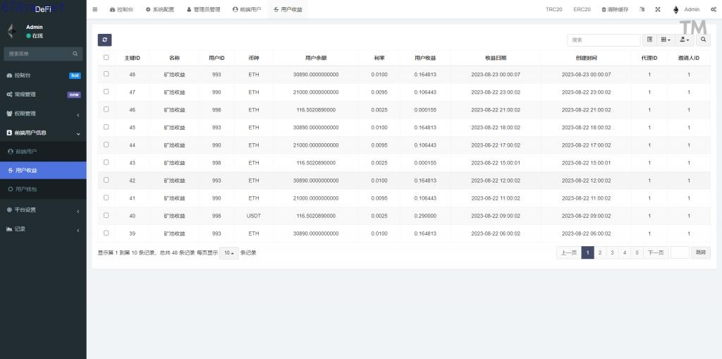Click the language switch icon in the top bar
722x359 pixels.
(642, 9)
